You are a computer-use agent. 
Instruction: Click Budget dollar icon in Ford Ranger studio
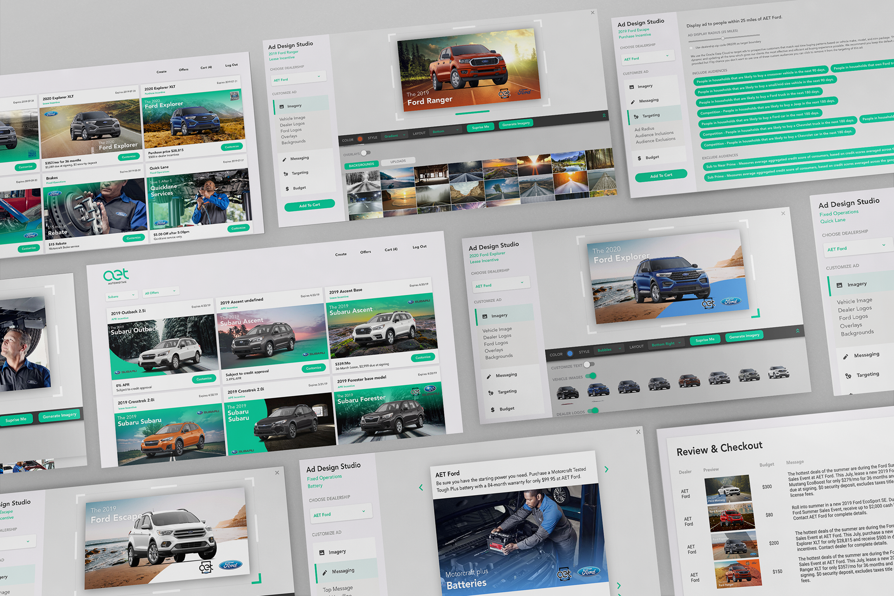[x=287, y=189]
